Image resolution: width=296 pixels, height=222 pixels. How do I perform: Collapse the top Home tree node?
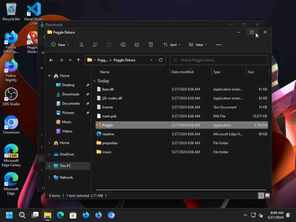pos(49,76)
